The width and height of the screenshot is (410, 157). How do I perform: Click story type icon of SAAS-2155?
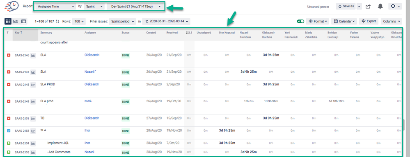pos(8,152)
